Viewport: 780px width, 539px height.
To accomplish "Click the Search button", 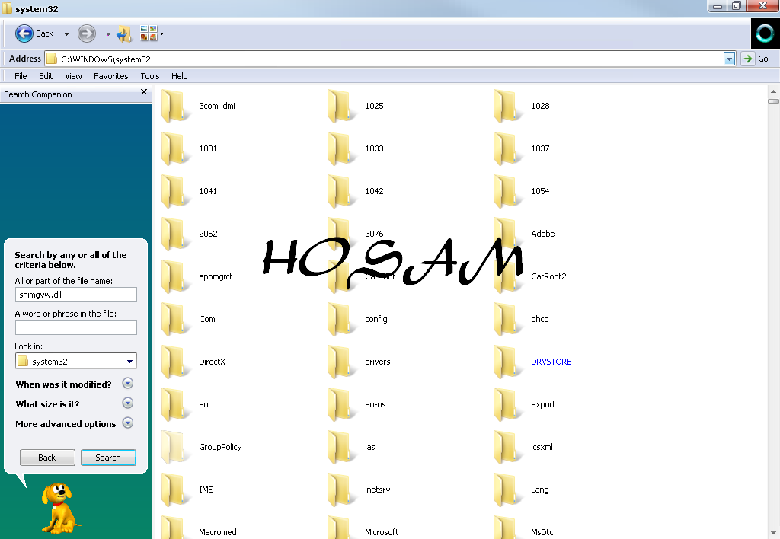I will 108,457.
